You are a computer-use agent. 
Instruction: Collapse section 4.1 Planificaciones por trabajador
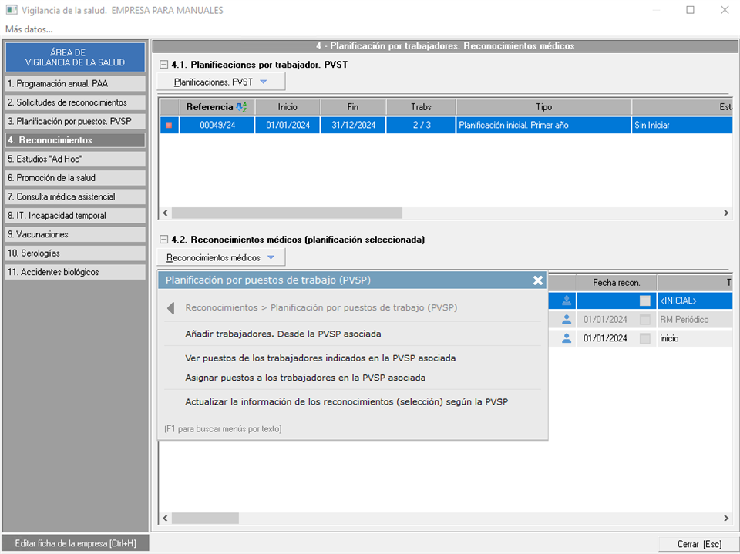pyautogui.click(x=163, y=65)
